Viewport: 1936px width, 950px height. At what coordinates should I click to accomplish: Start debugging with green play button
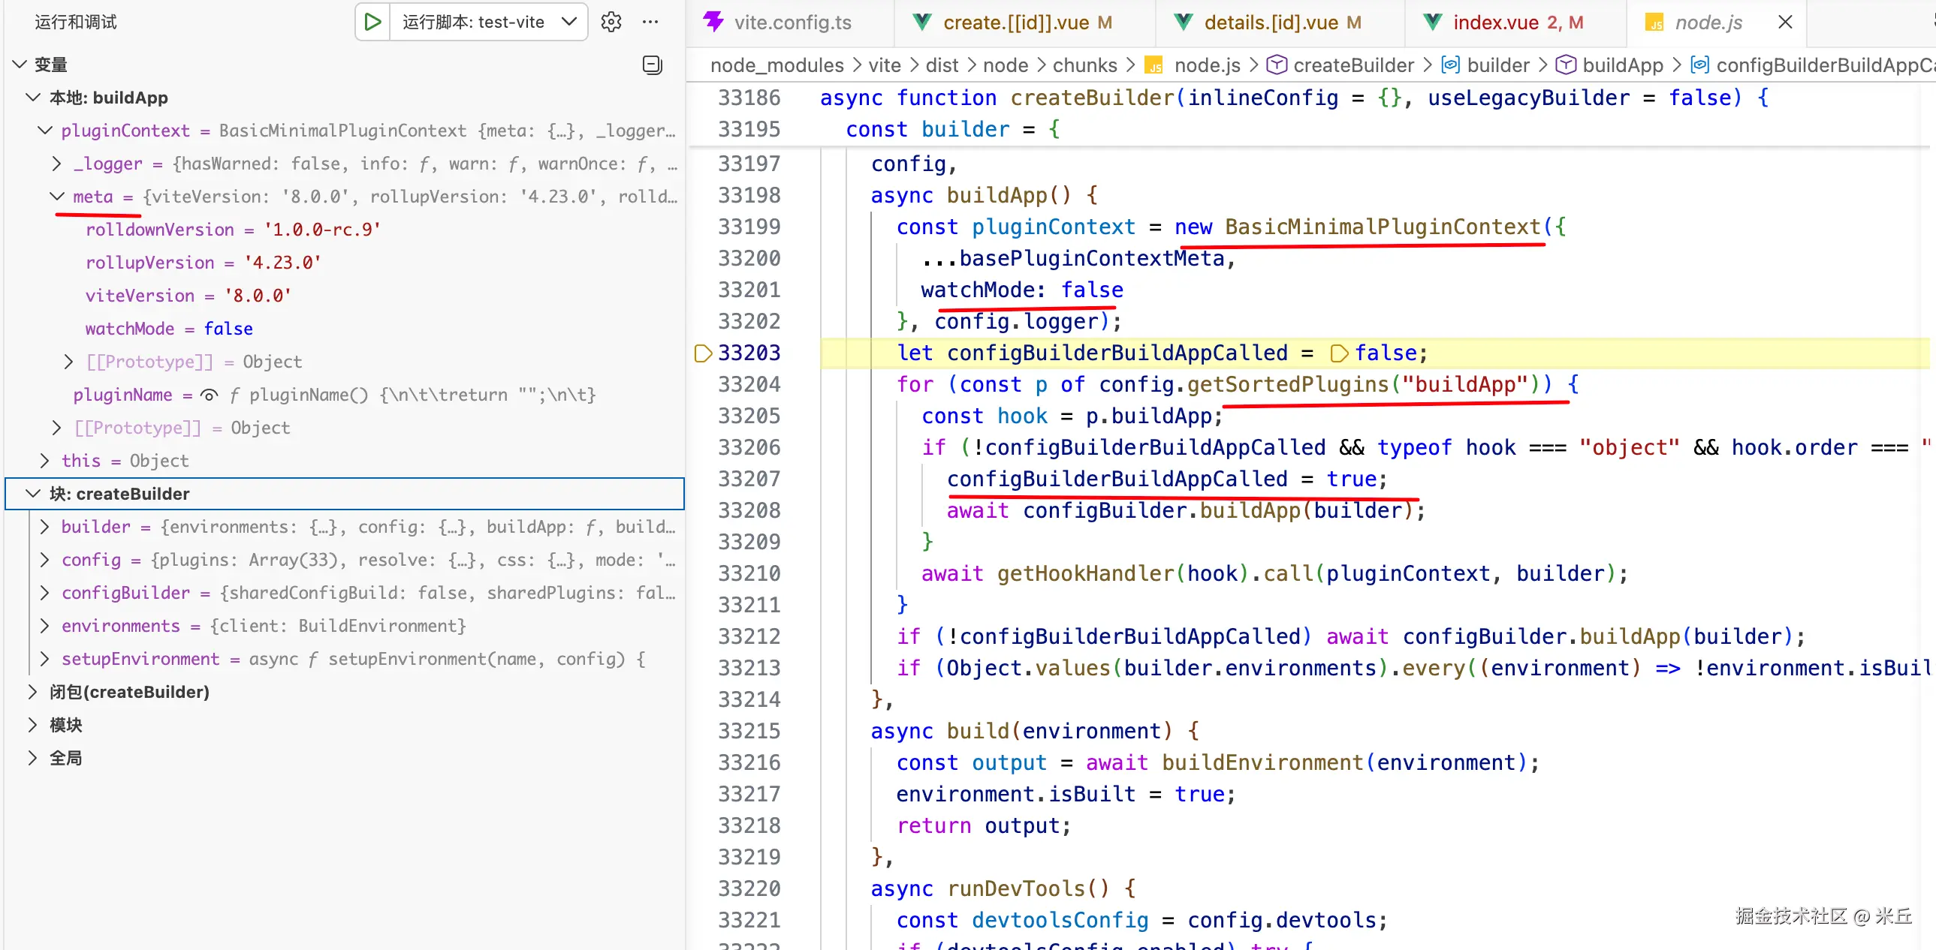pyautogui.click(x=372, y=22)
